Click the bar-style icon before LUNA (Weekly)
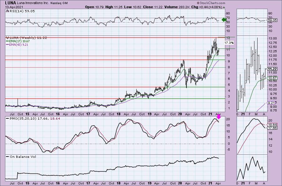Image resolution: width=282 pixels, height=186 pixels. pos(7,38)
